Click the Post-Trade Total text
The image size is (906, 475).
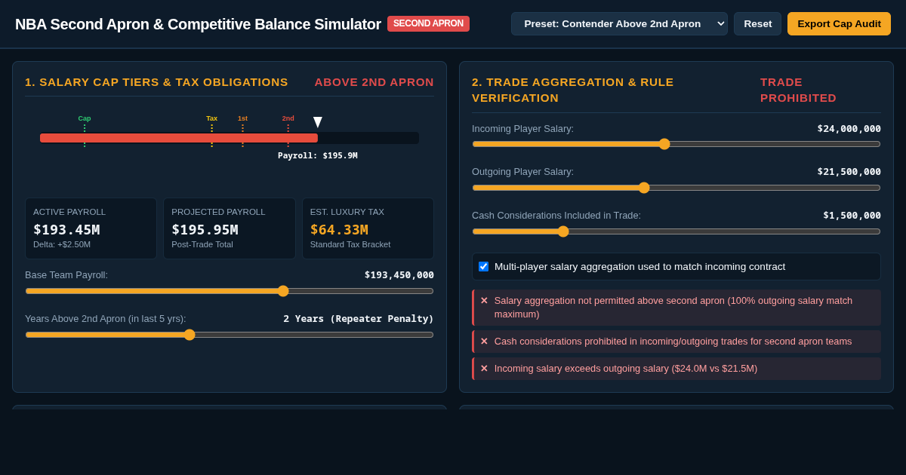point(202,244)
